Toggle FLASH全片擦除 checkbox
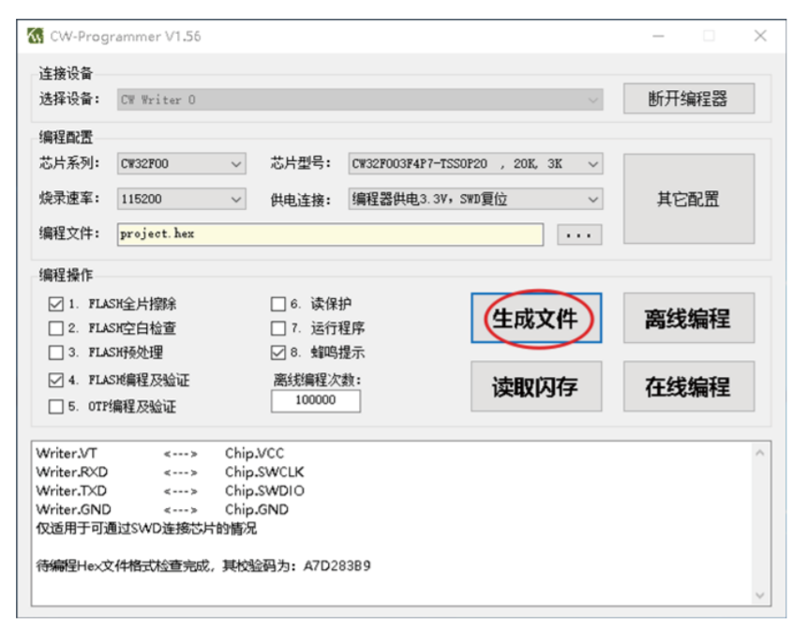 pyautogui.click(x=55, y=304)
